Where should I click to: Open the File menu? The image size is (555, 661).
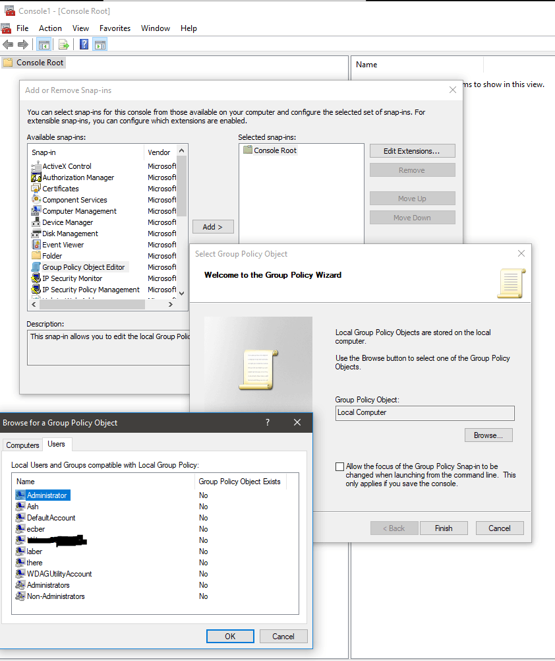point(22,28)
